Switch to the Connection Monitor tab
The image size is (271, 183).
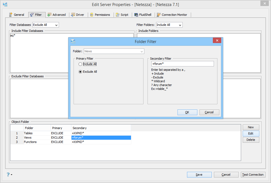pos(172,15)
